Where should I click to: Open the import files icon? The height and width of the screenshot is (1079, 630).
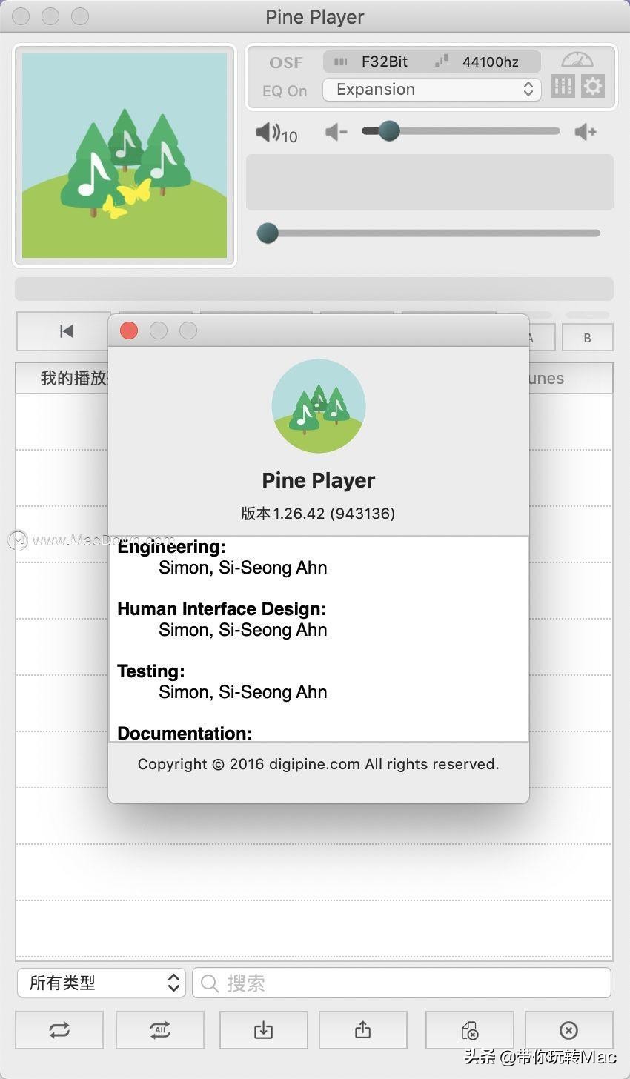pos(263,1030)
